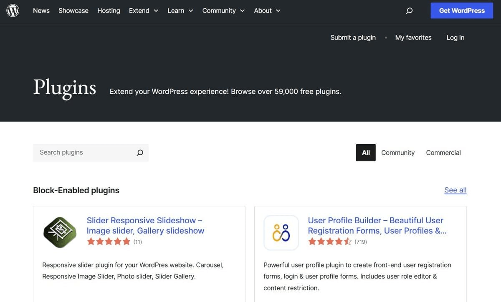The width and height of the screenshot is (501, 302).
Task: Expand the Learn dropdown menu
Action: [x=180, y=11]
